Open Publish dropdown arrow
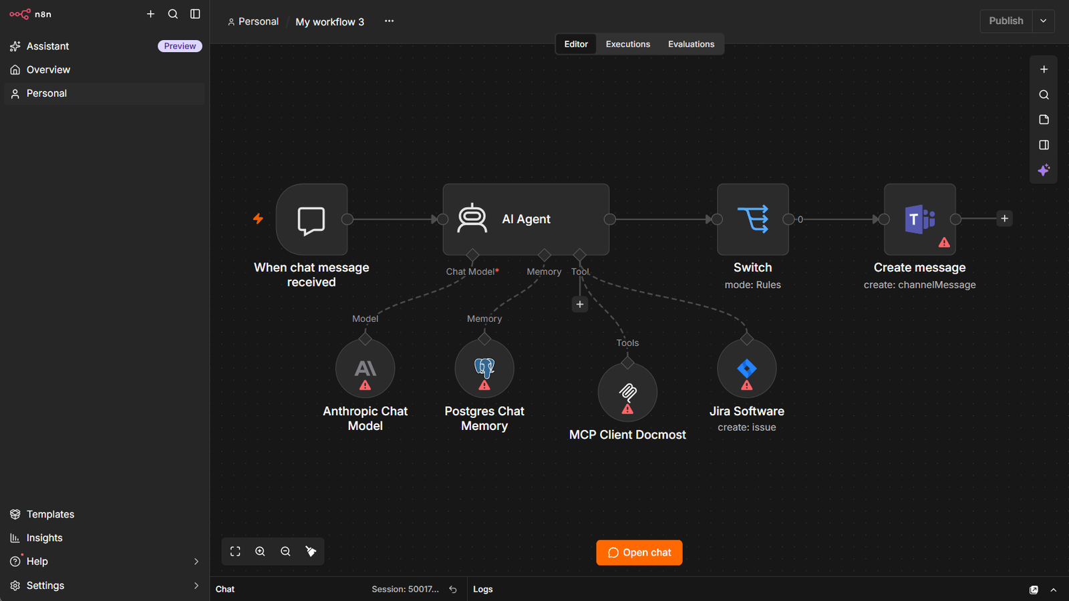 click(1044, 21)
